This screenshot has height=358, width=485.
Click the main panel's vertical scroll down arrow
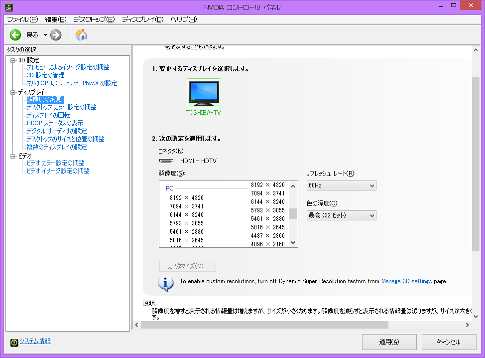(476, 317)
